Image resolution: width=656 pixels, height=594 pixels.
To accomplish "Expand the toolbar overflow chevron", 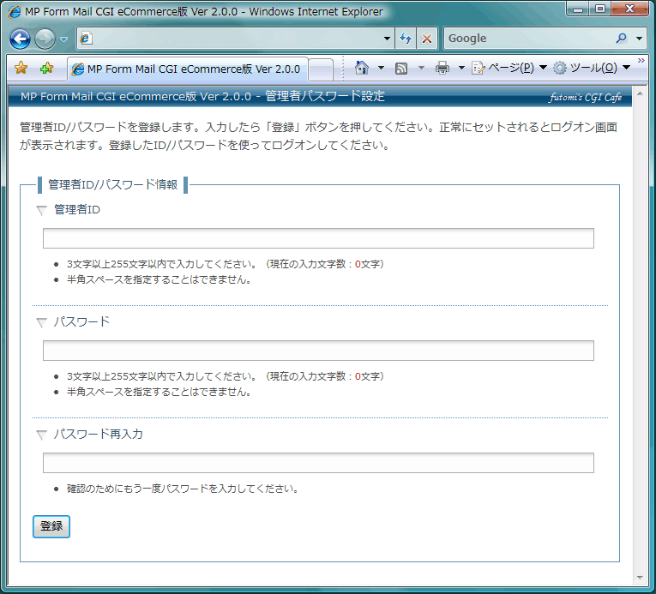I will click(641, 61).
